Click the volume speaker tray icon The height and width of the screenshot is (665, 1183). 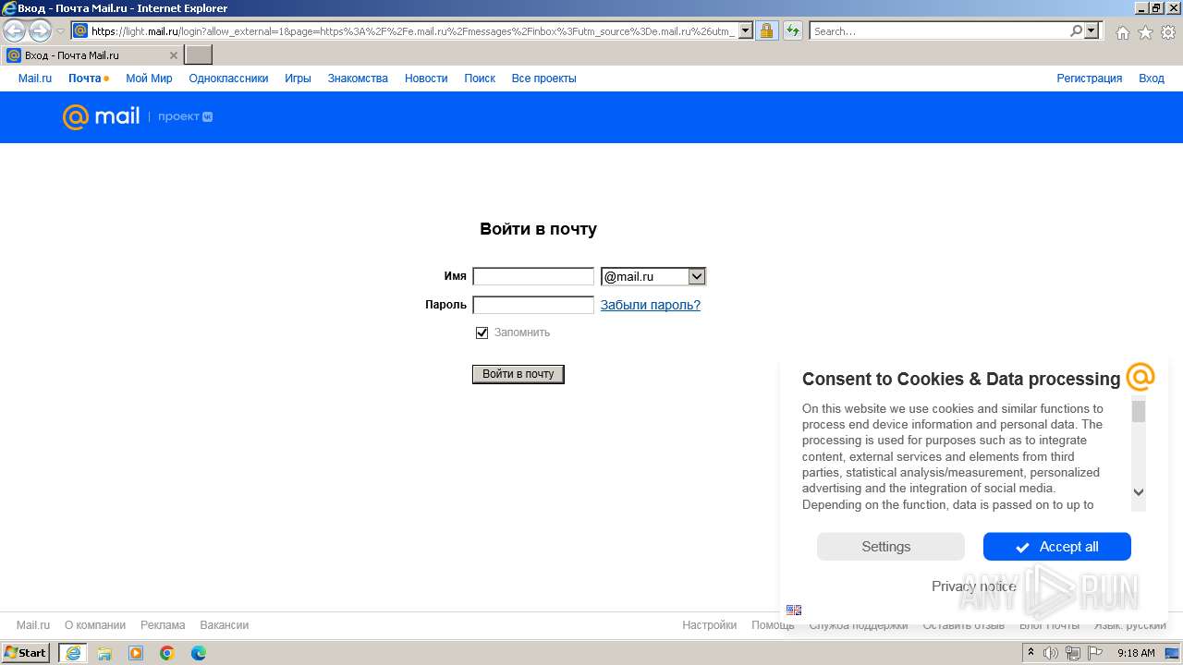click(x=1051, y=653)
